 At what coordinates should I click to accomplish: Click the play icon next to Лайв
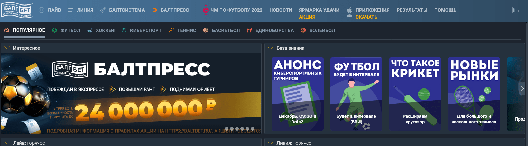tap(42, 10)
